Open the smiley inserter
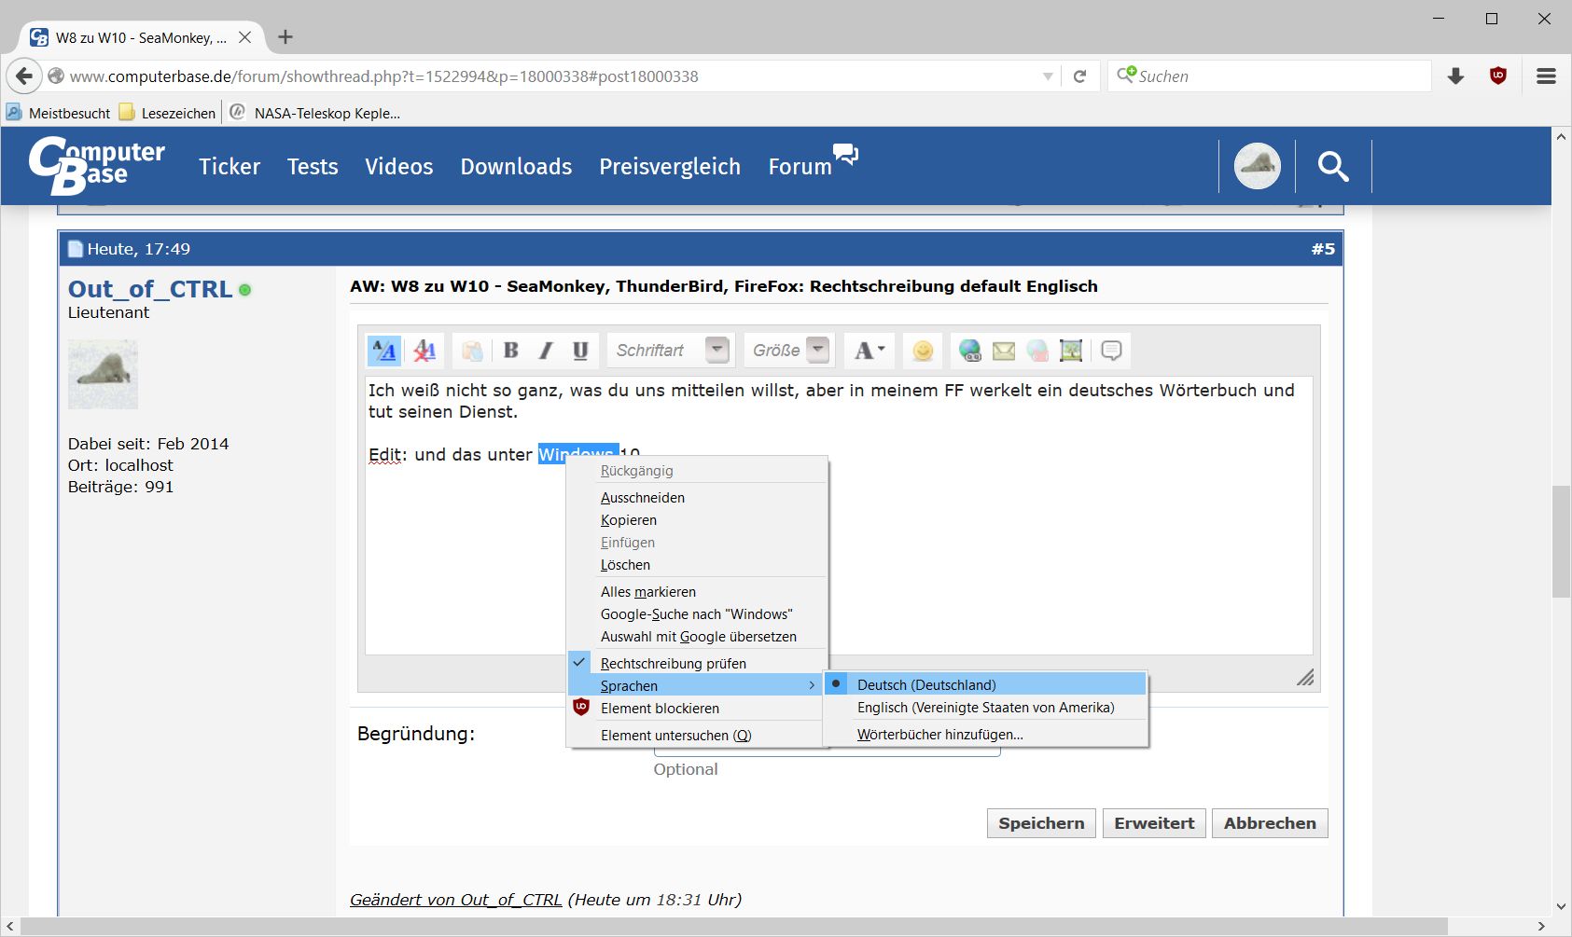The width and height of the screenshot is (1572, 937). coord(923,351)
